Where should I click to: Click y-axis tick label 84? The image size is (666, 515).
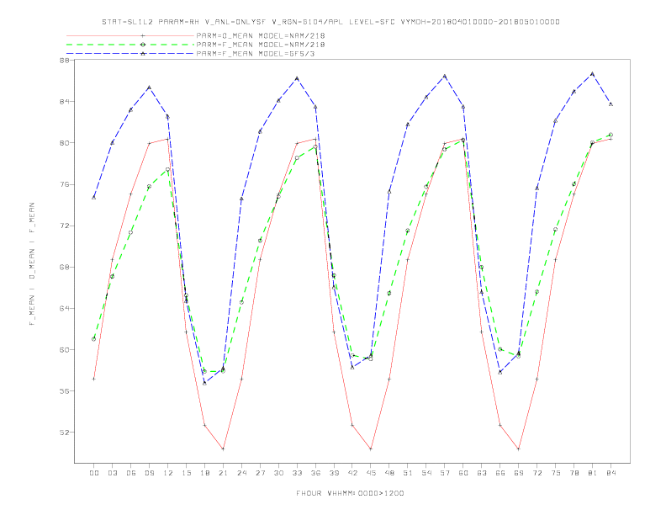[x=64, y=102]
